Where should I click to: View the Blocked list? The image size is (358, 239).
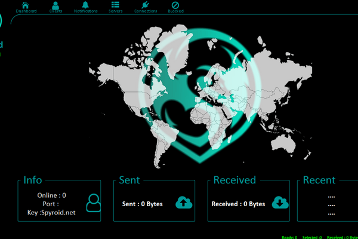[x=175, y=7]
